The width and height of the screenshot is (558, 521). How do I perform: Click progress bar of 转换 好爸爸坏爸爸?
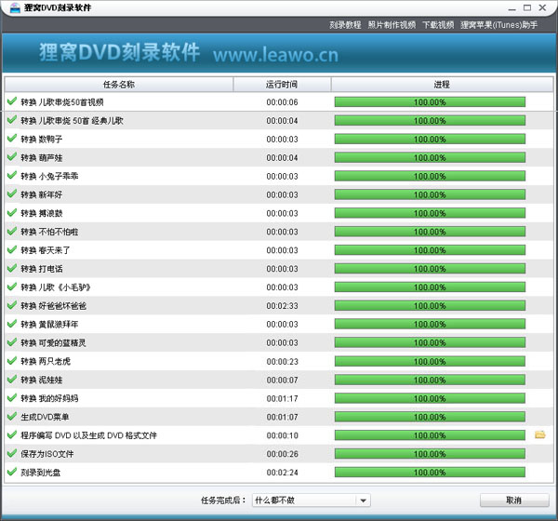[x=430, y=306]
